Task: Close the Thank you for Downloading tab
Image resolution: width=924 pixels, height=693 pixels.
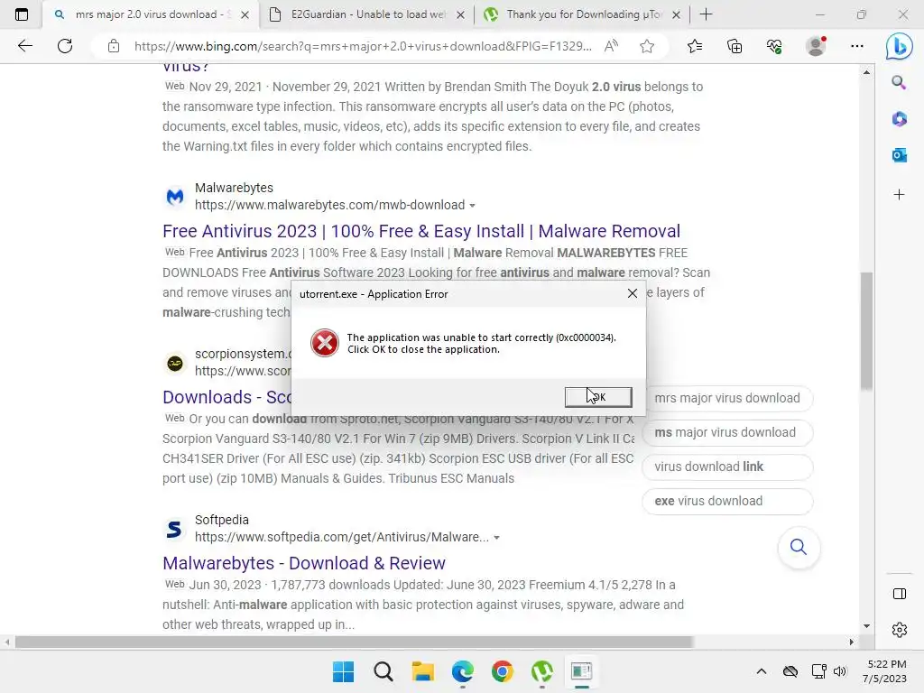Action: [x=677, y=14]
